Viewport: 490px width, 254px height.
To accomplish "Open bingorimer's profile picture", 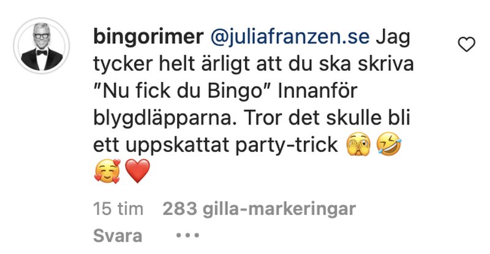I will pos(42,46).
